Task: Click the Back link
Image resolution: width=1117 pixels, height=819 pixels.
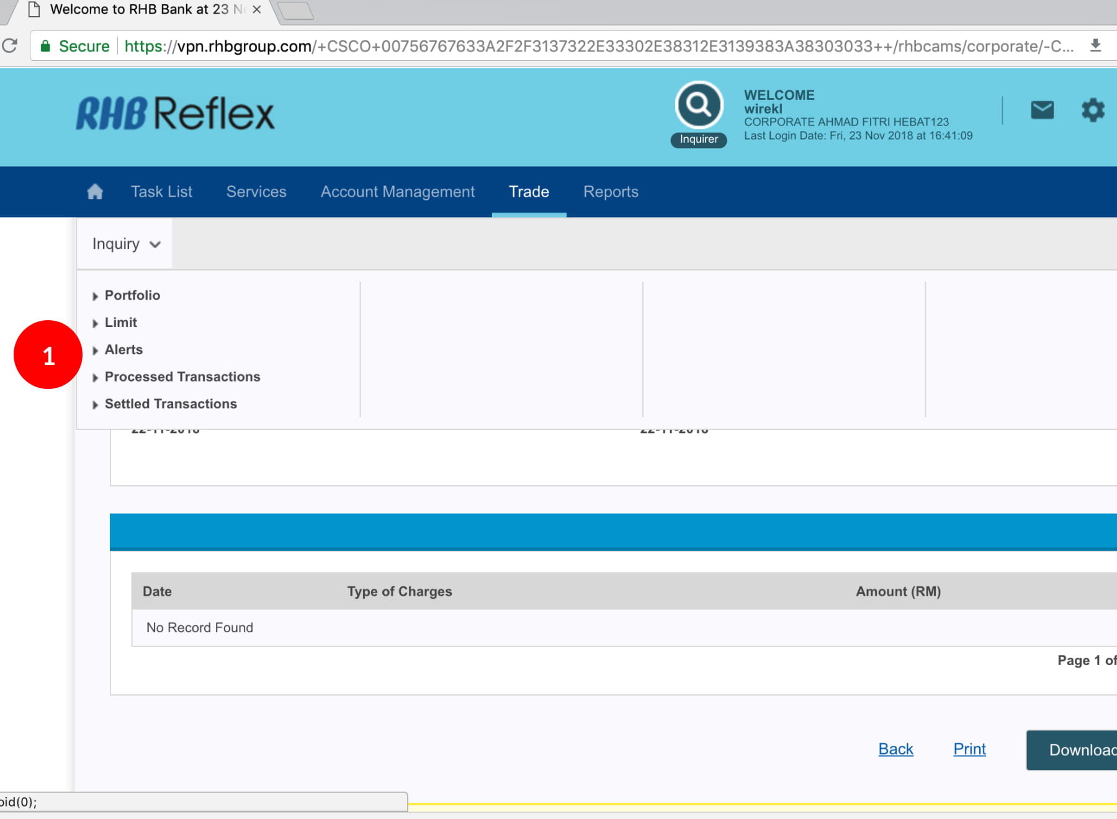Action: 895,749
